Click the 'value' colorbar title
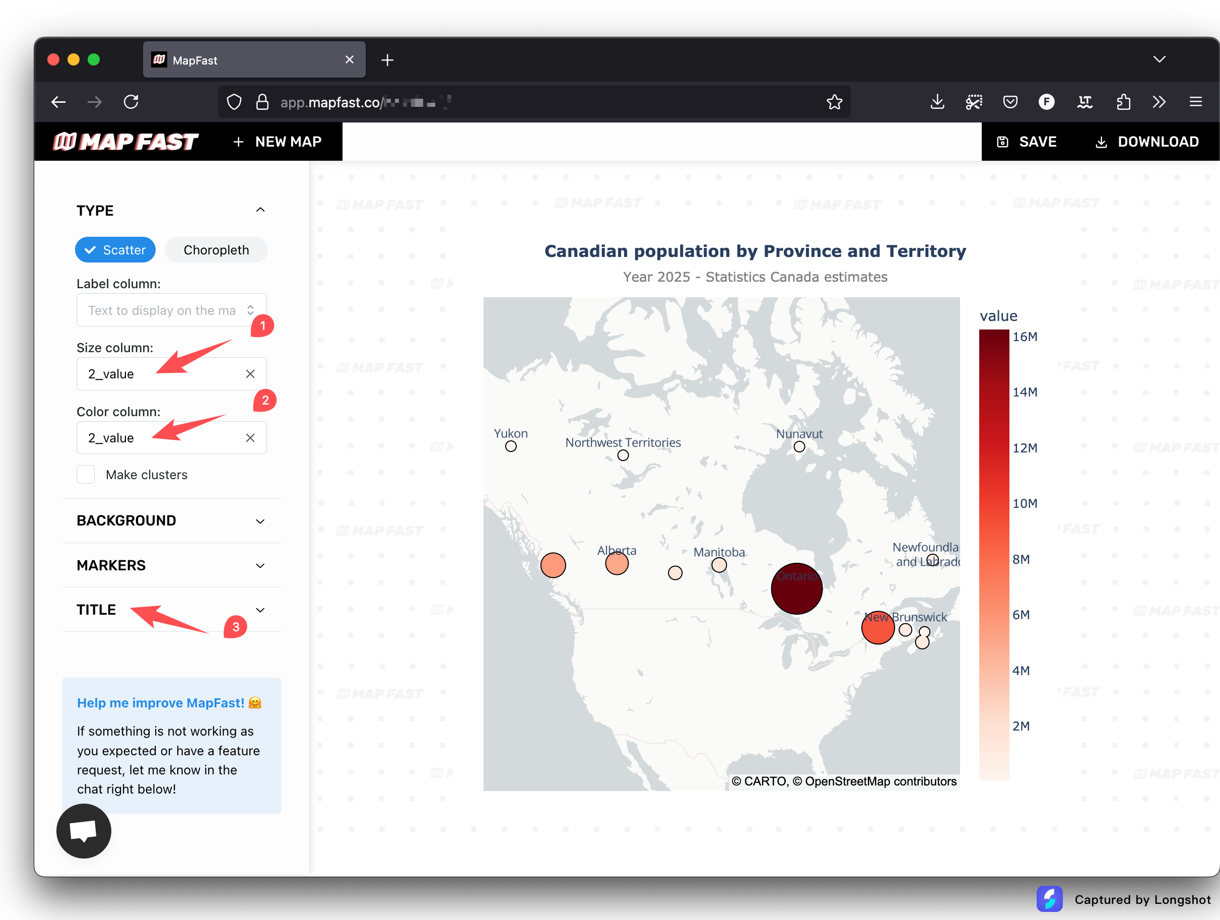The width and height of the screenshot is (1220, 920). point(998,316)
